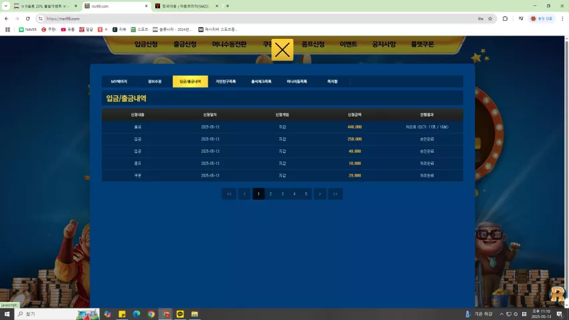The height and width of the screenshot is (320, 569).
Task: Open the 입금신청 deposit request menu
Action: pyautogui.click(x=146, y=44)
